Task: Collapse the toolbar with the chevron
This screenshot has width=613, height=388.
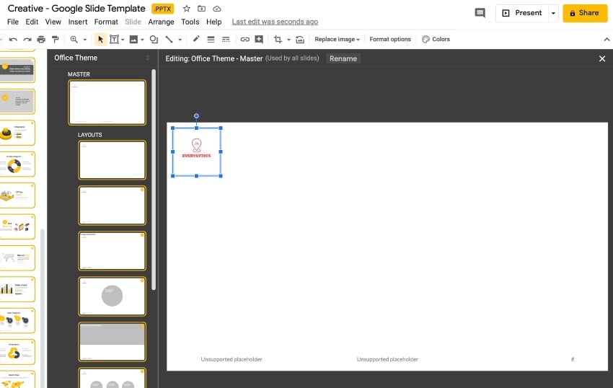Action: click(x=606, y=40)
